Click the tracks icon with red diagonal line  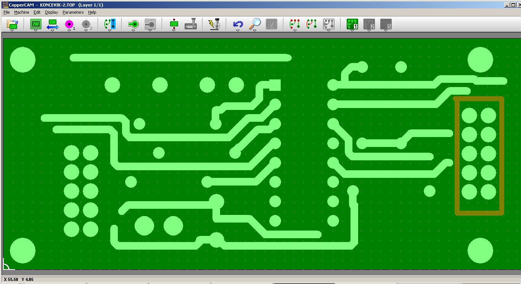(312, 25)
